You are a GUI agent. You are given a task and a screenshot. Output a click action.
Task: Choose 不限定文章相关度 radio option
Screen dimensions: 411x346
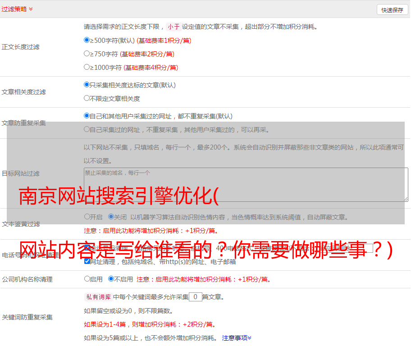pos(87,98)
